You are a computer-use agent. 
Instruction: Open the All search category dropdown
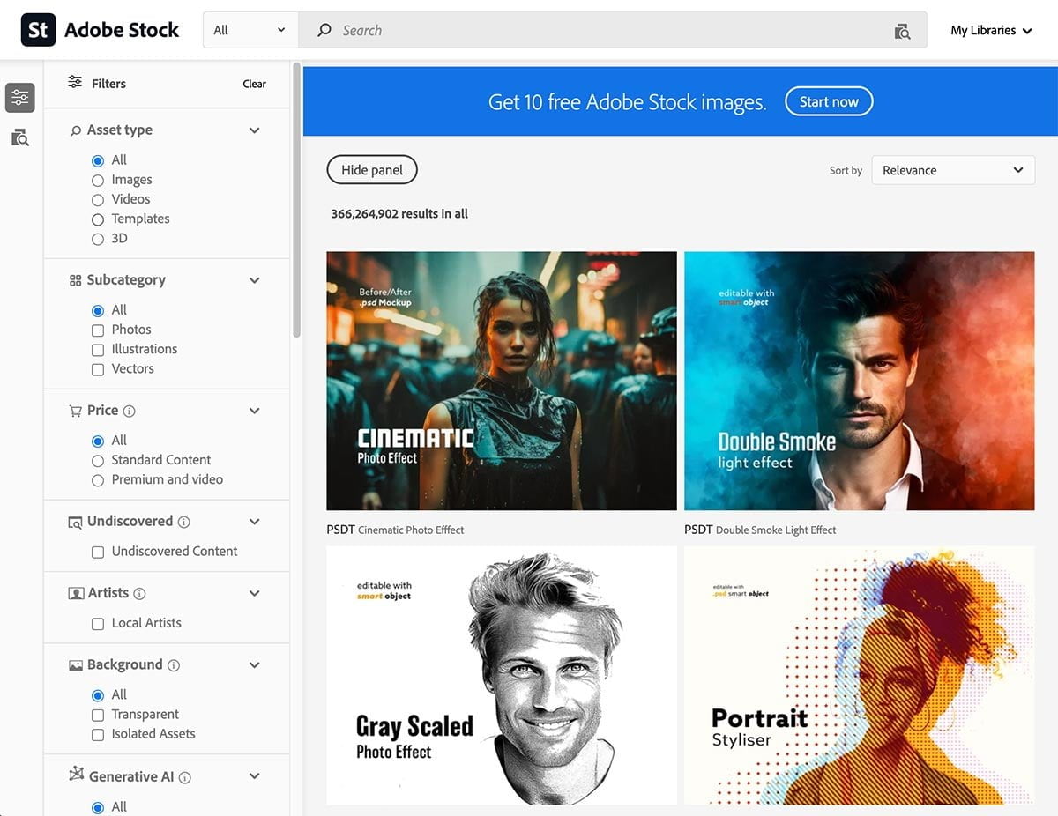[250, 30]
